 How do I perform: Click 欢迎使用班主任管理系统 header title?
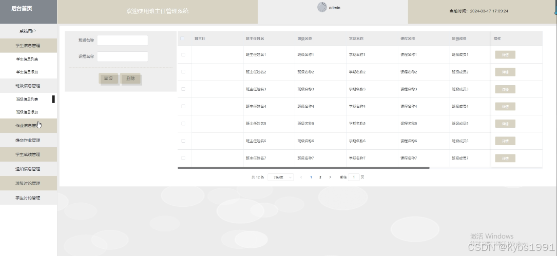tap(158, 11)
